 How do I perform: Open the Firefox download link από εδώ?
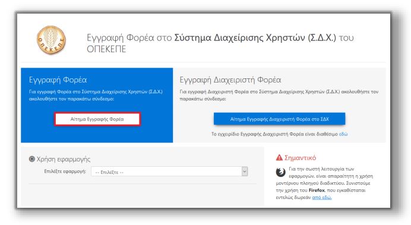click(x=322, y=198)
